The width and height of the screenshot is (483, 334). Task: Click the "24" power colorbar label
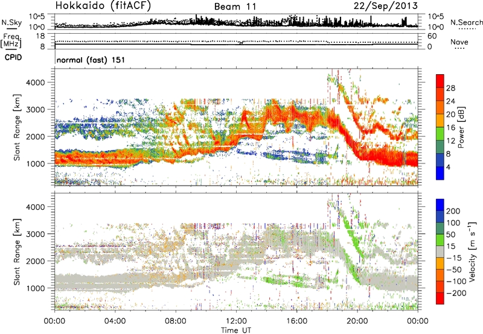(450, 101)
